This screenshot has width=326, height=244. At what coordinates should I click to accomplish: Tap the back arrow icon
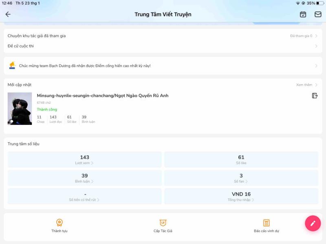click(x=8, y=14)
